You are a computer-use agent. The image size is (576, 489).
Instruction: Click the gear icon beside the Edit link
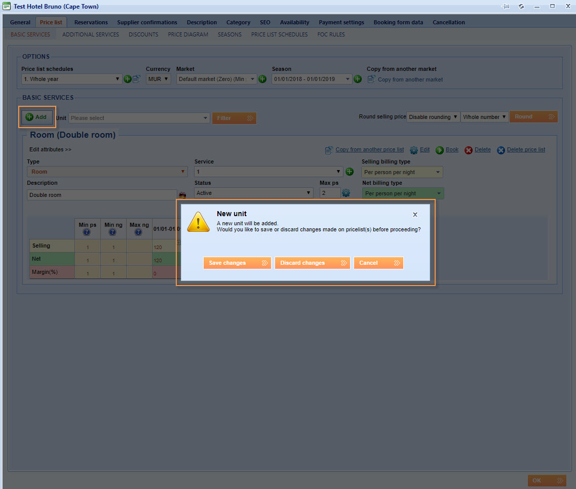[x=414, y=150]
